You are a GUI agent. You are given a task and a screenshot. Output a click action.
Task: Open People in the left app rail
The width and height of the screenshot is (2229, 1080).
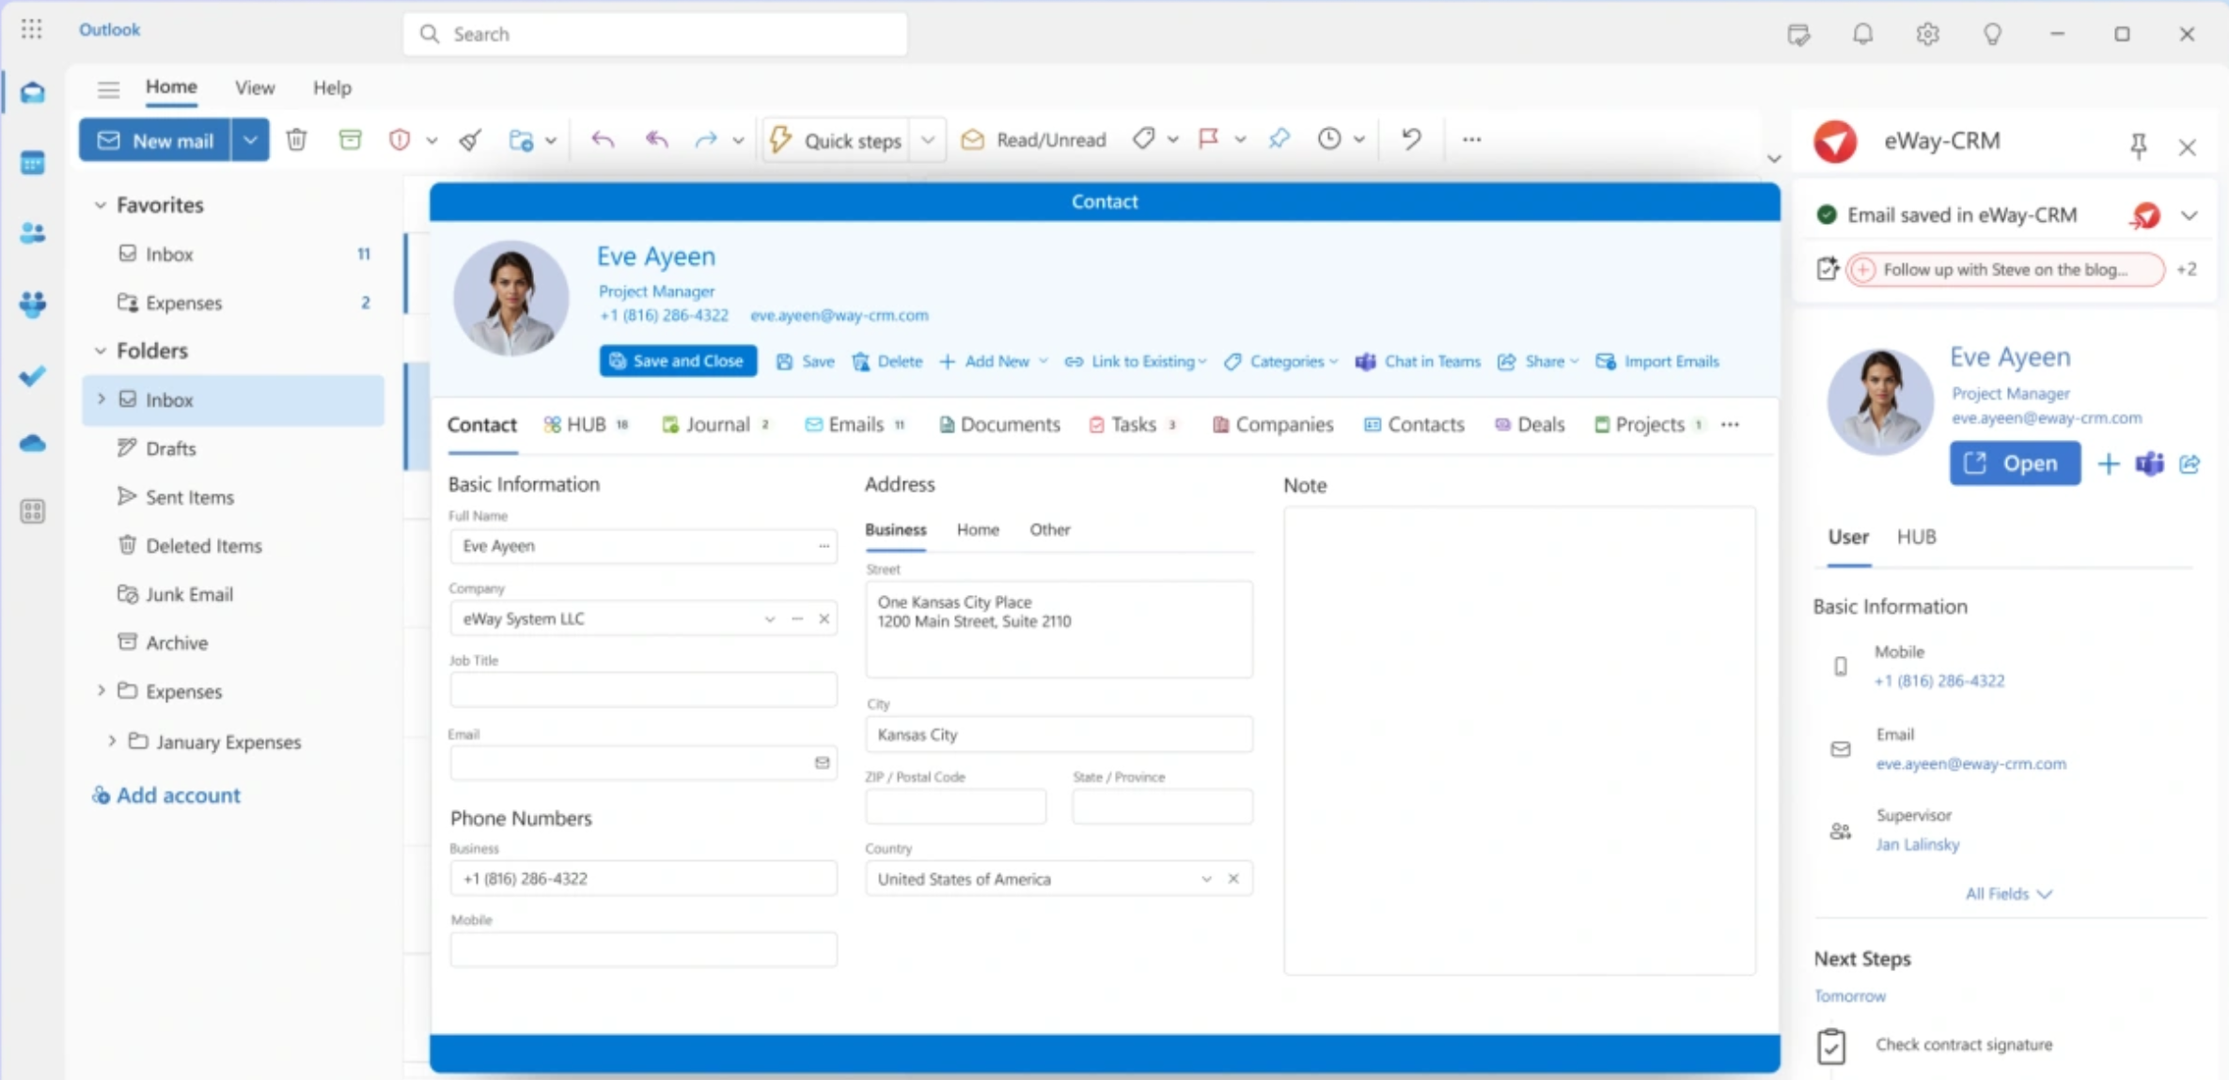33,232
